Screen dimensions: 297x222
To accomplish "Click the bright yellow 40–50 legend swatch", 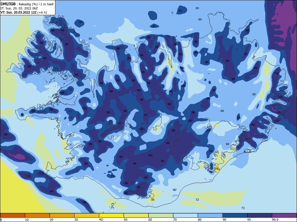I will click(x=111, y=215).
